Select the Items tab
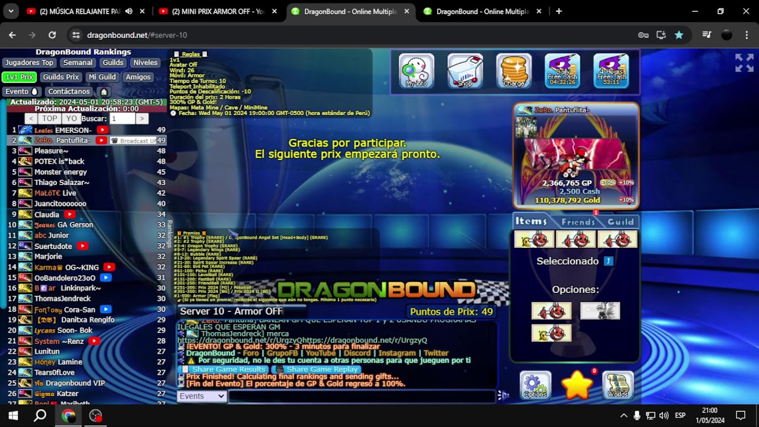The image size is (759, 427). tap(531, 221)
